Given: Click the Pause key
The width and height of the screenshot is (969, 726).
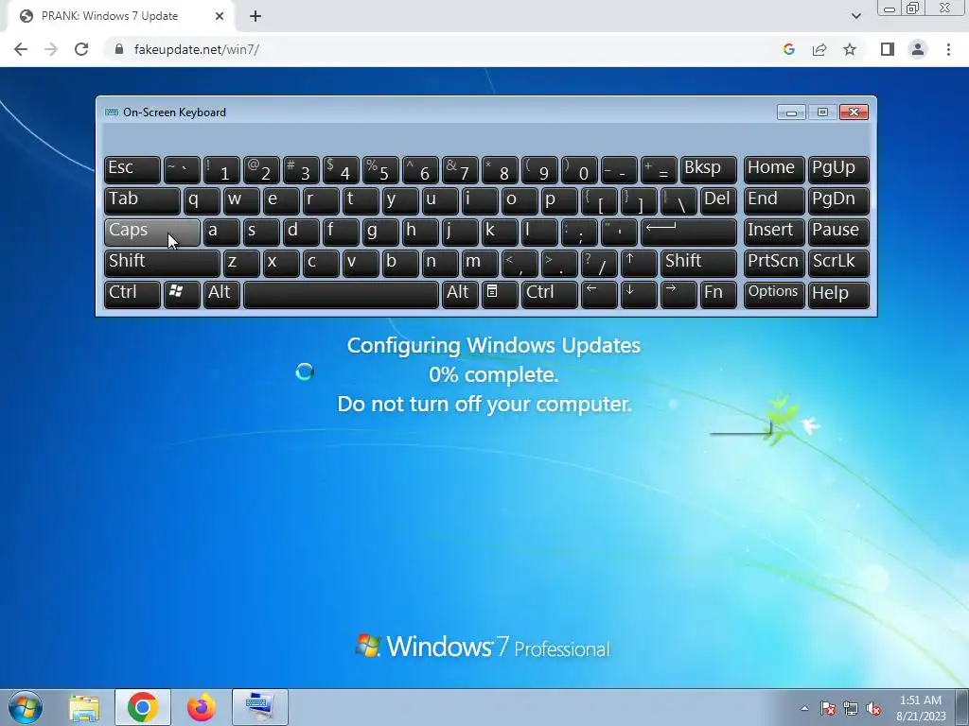Looking at the screenshot, I should click(838, 232).
